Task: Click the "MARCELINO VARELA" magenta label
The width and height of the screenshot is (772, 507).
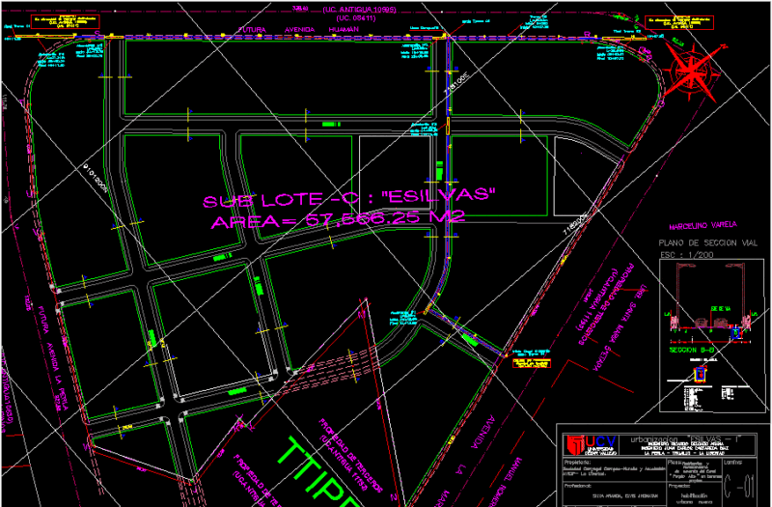Action: (x=703, y=226)
